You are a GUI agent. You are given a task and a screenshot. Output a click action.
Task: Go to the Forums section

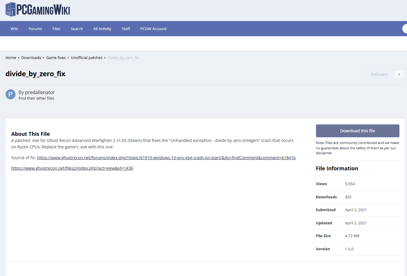pyautogui.click(x=35, y=29)
